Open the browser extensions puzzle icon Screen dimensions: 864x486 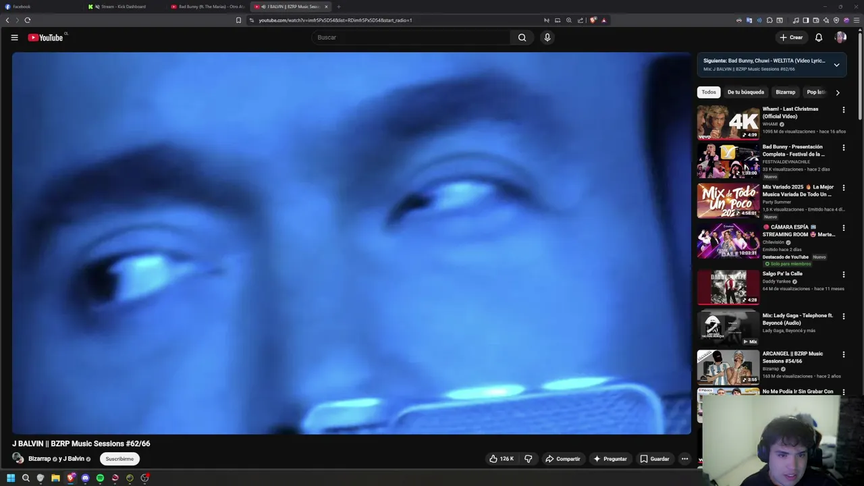(769, 20)
